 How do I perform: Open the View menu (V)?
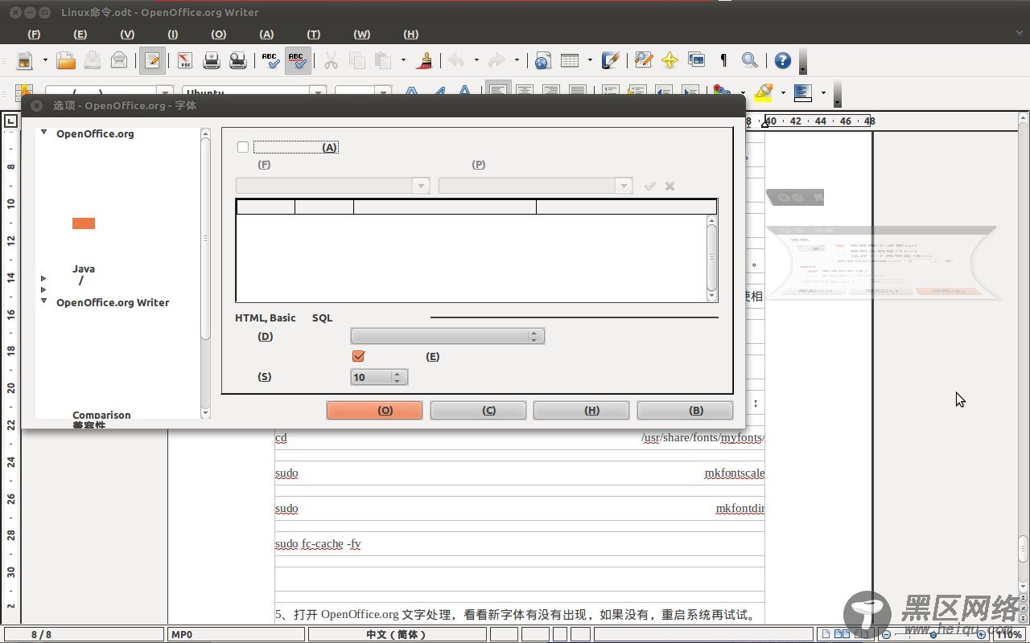127,34
